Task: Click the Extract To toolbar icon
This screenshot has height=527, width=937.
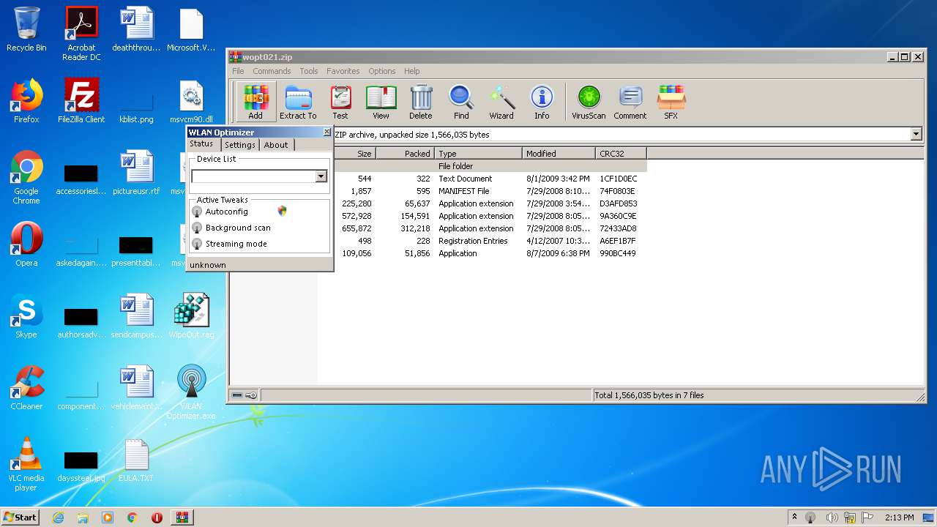Action: 298,102
